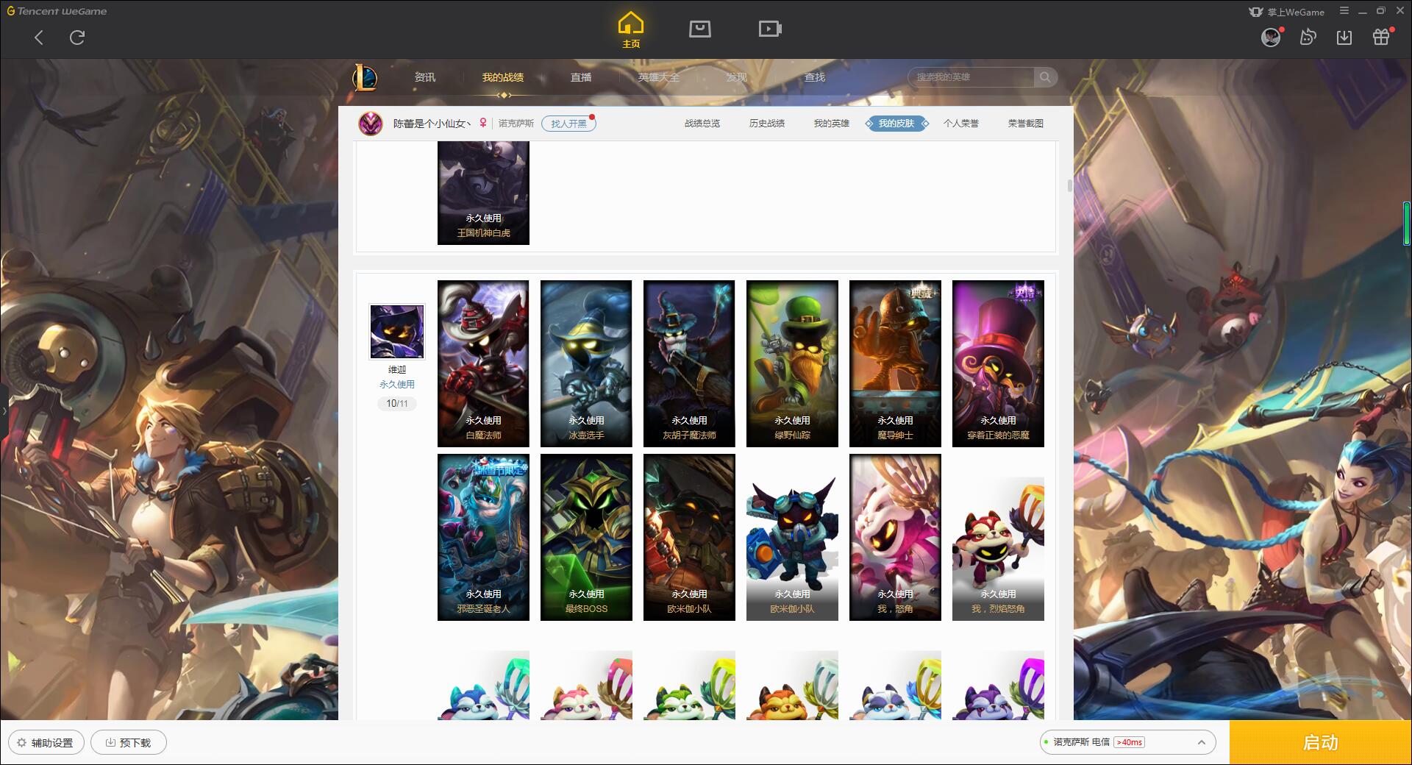The image size is (1412, 765).
Task: Open the hamburger main menu
Action: coord(1344,11)
